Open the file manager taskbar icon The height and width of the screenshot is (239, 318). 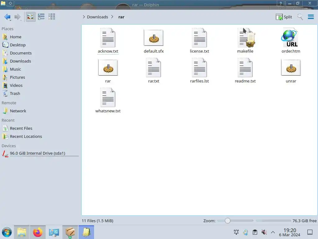pos(22,232)
